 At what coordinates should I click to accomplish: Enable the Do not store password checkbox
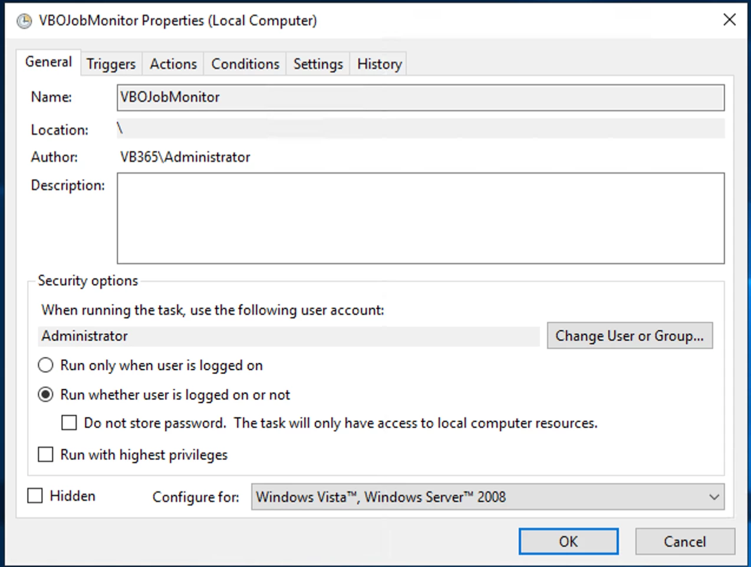(69, 423)
